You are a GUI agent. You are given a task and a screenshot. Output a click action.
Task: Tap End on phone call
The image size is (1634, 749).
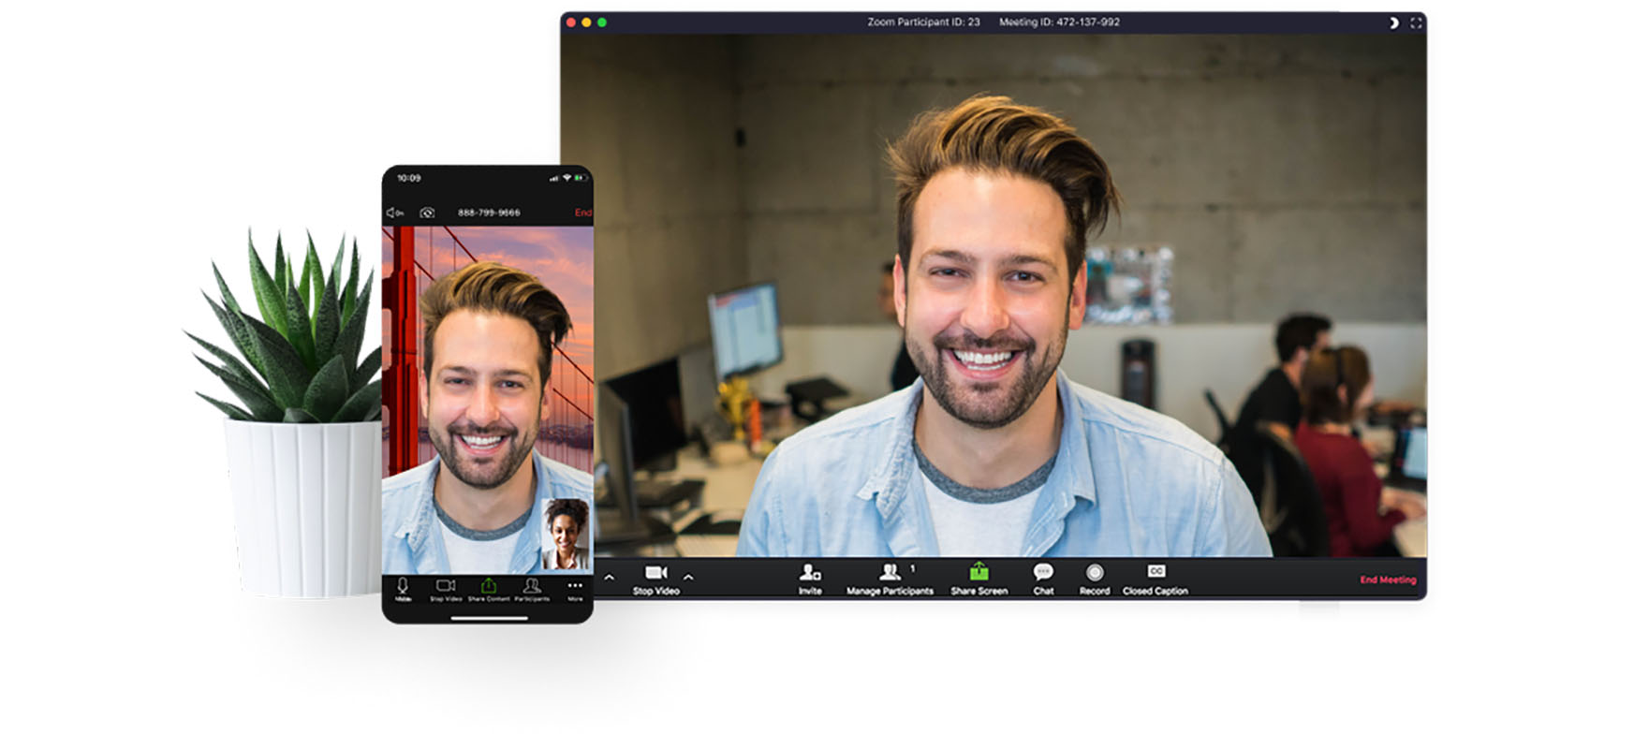click(x=582, y=213)
